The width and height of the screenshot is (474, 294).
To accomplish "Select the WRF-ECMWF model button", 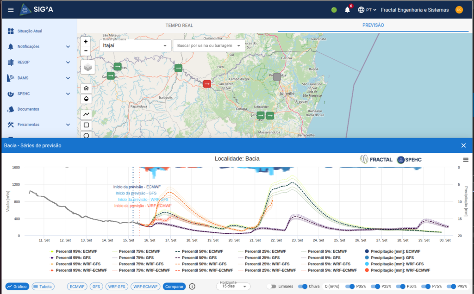I will point(145,287).
